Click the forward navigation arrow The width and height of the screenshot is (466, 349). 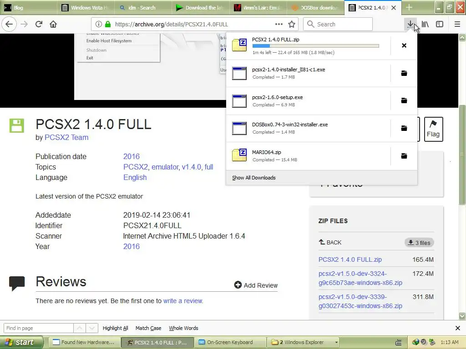click(x=25, y=24)
